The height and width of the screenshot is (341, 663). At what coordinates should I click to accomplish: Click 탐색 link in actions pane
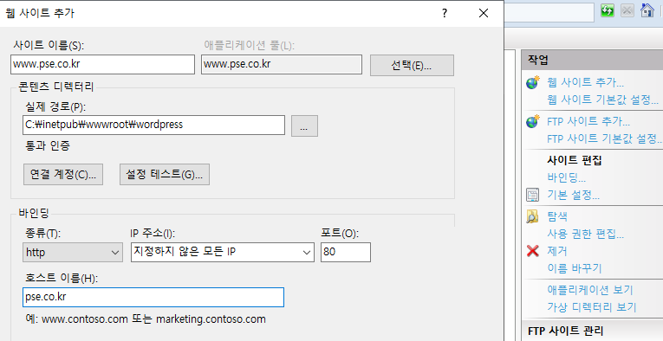(x=557, y=216)
